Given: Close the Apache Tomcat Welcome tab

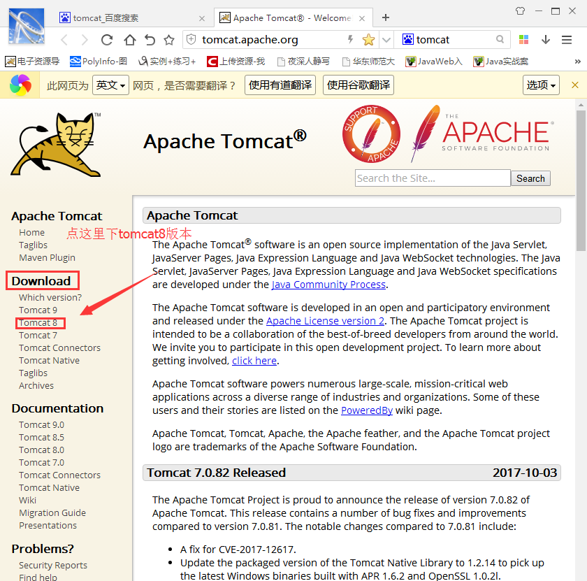Looking at the screenshot, I should 362,18.
